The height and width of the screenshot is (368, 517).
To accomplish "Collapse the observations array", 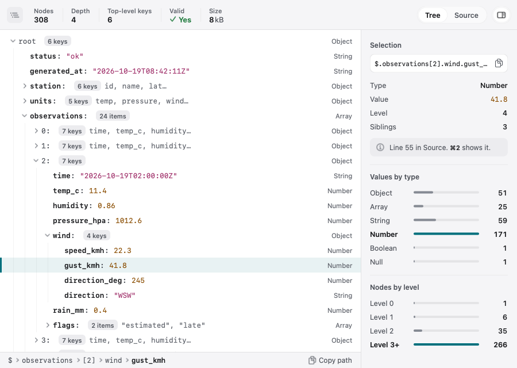I will (x=24, y=116).
